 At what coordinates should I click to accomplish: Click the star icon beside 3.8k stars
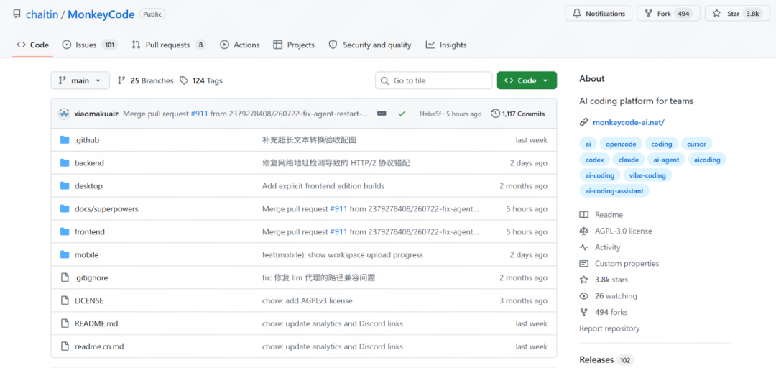pyautogui.click(x=584, y=280)
